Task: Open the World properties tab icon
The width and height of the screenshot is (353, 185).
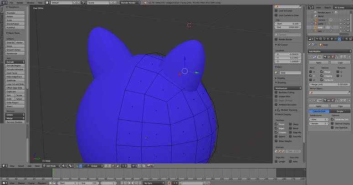Action: coord(328,39)
